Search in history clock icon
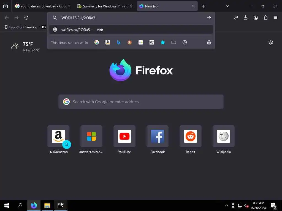The height and width of the screenshot is (211, 282). 185,42
